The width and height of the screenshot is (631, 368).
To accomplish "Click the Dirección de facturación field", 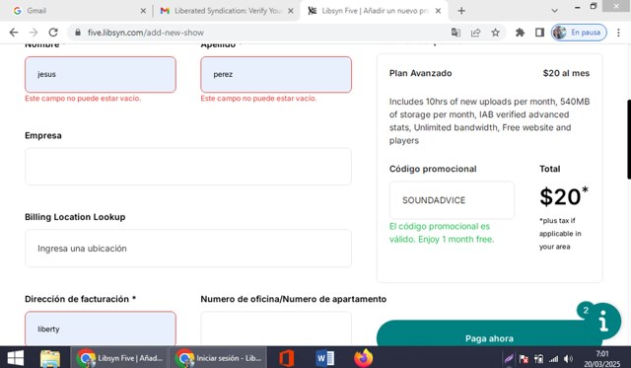I will pyautogui.click(x=101, y=329).
